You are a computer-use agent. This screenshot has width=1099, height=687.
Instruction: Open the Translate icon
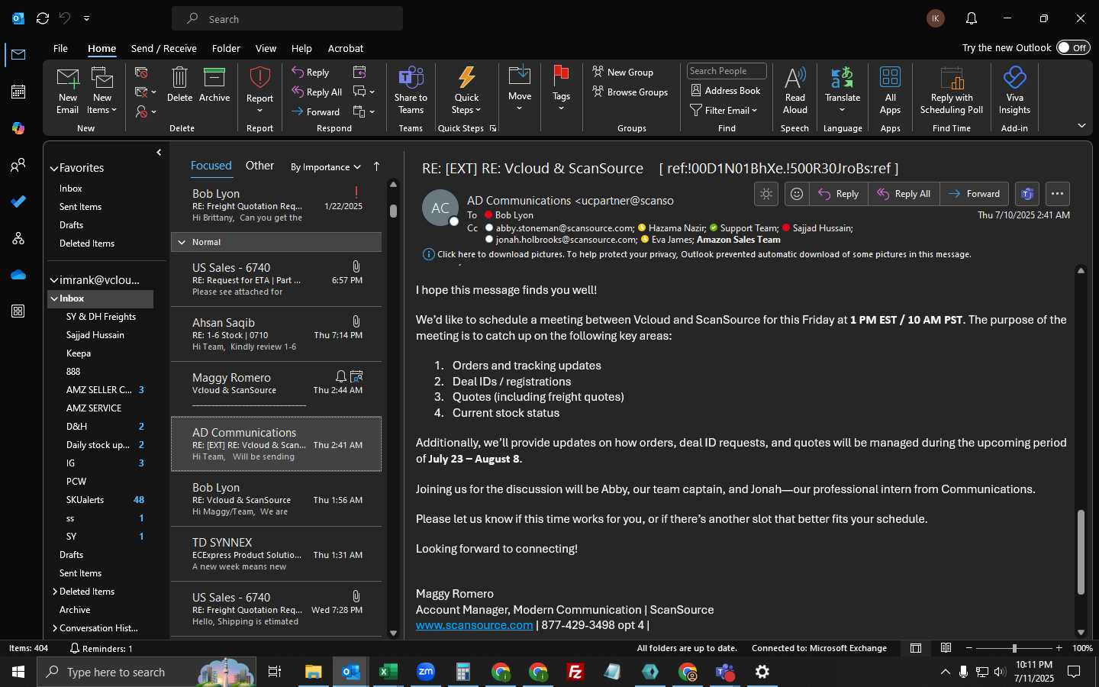pos(843,78)
